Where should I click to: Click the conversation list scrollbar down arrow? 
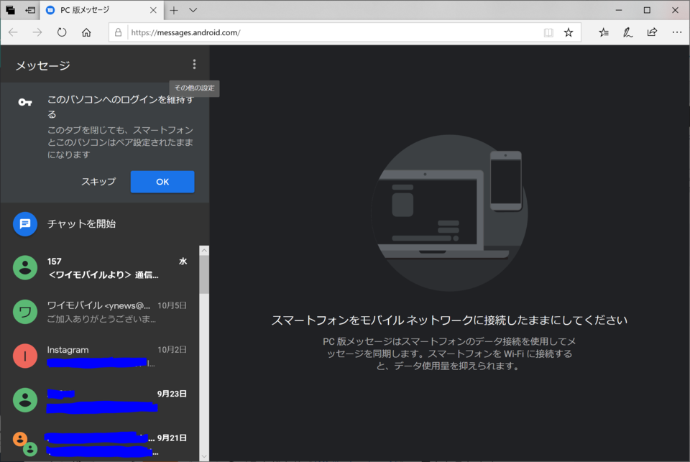click(204, 456)
